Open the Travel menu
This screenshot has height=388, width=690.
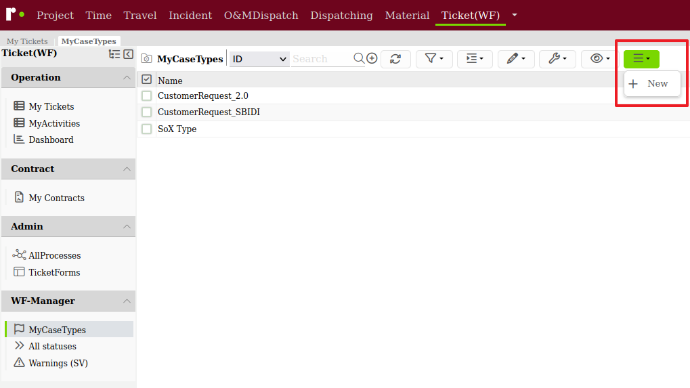[x=140, y=16]
